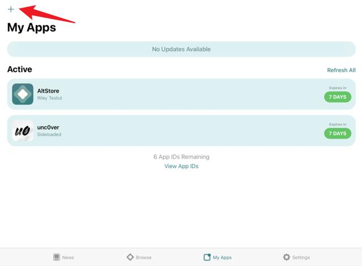
Task: Select the AltStore app name text
Action: (x=48, y=91)
